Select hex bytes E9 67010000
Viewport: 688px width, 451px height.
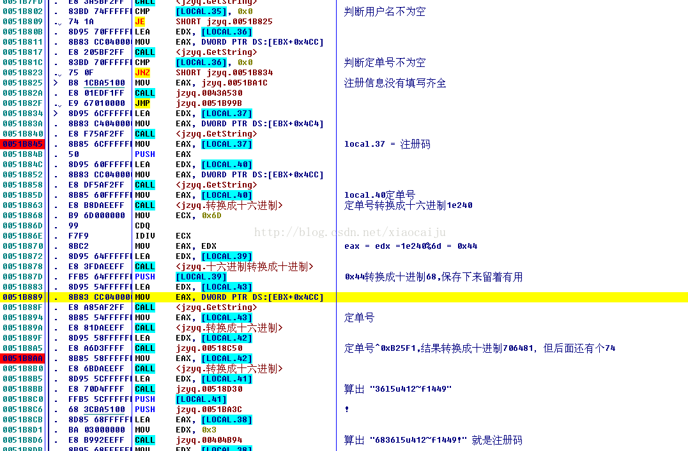(96, 103)
